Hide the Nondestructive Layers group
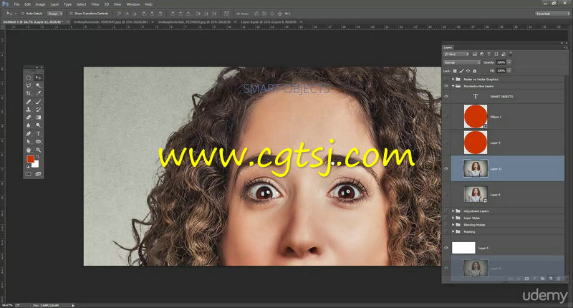 pos(446,86)
